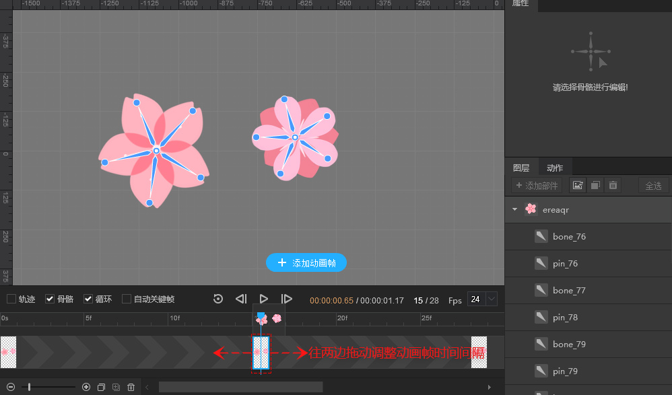Click the replace image icon in layers toolbar
Image resolution: width=672 pixels, height=395 pixels.
pyautogui.click(x=578, y=185)
